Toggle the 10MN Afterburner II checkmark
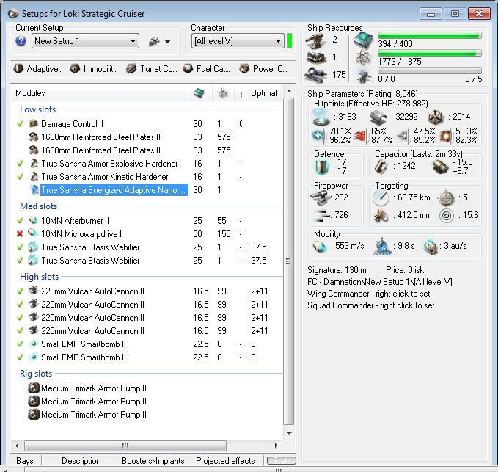The width and height of the screenshot is (498, 472). [20, 220]
